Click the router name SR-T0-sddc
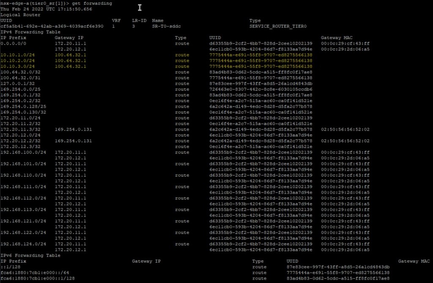 166,26
